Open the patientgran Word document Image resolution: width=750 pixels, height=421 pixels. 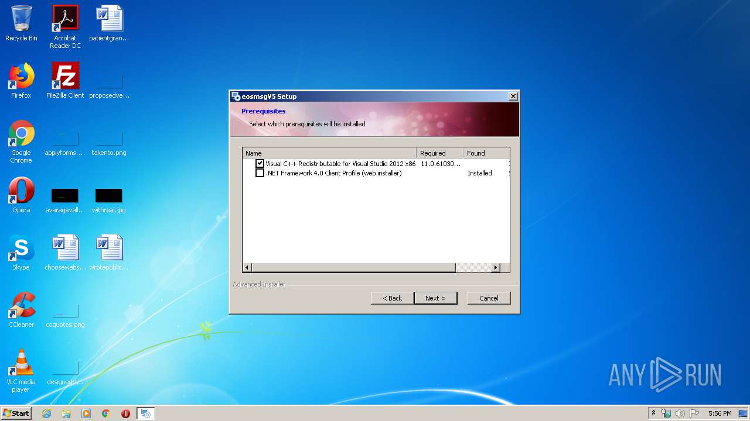109,24
